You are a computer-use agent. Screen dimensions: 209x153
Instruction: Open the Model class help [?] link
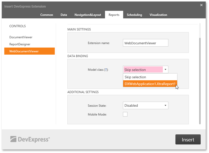(106, 70)
